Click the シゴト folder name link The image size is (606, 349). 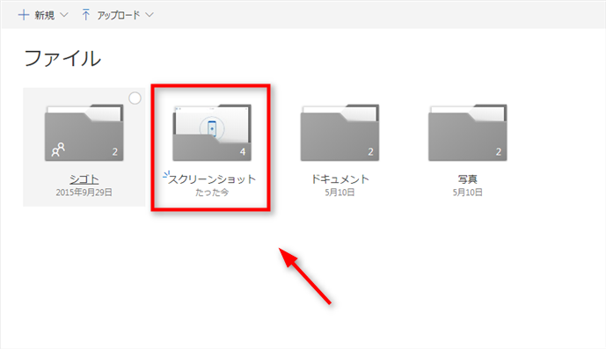tap(84, 179)
